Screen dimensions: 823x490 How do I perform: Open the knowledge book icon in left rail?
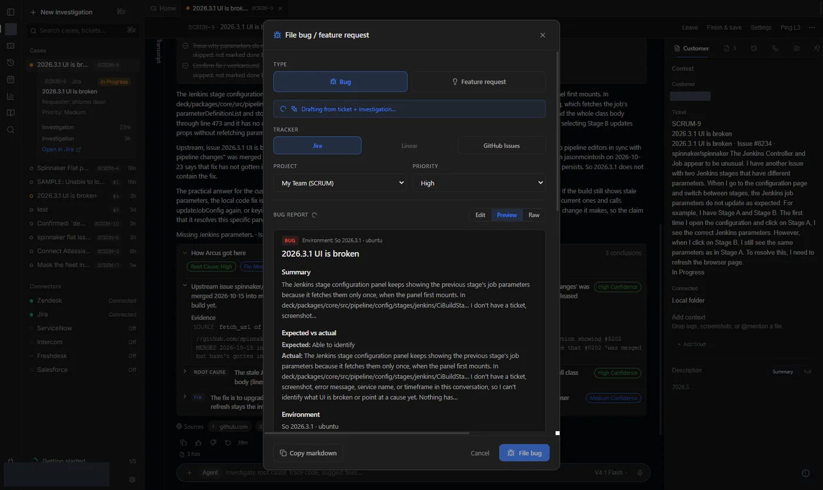11,113
